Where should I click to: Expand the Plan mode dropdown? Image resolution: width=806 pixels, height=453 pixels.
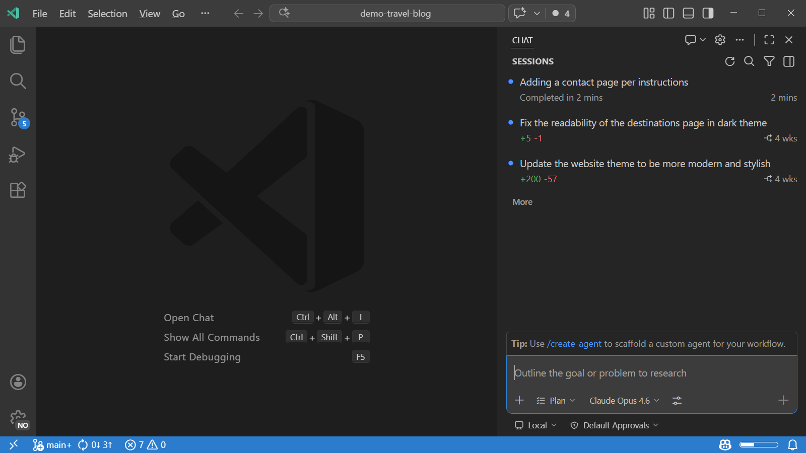point(556,400)
